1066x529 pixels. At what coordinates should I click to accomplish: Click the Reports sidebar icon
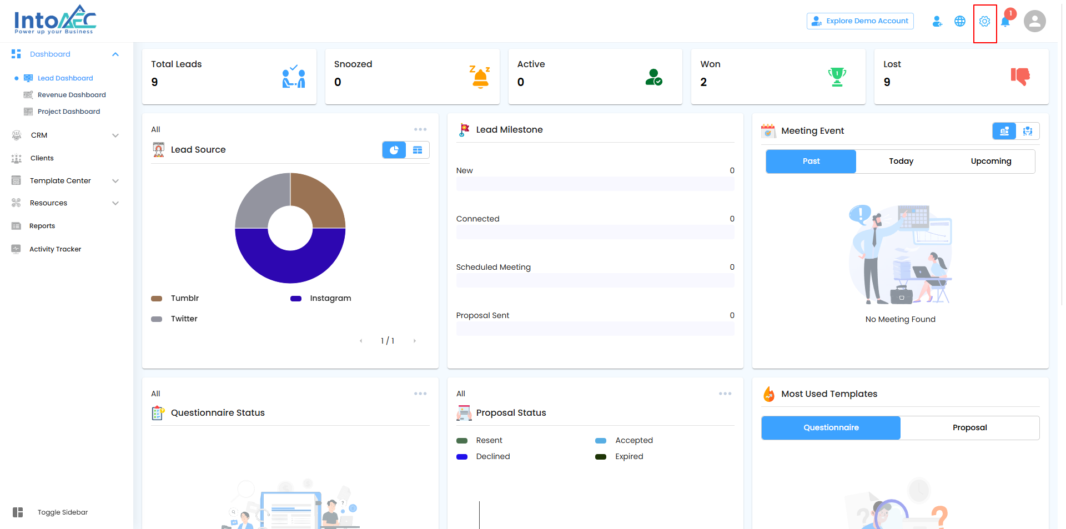point(16,226)
